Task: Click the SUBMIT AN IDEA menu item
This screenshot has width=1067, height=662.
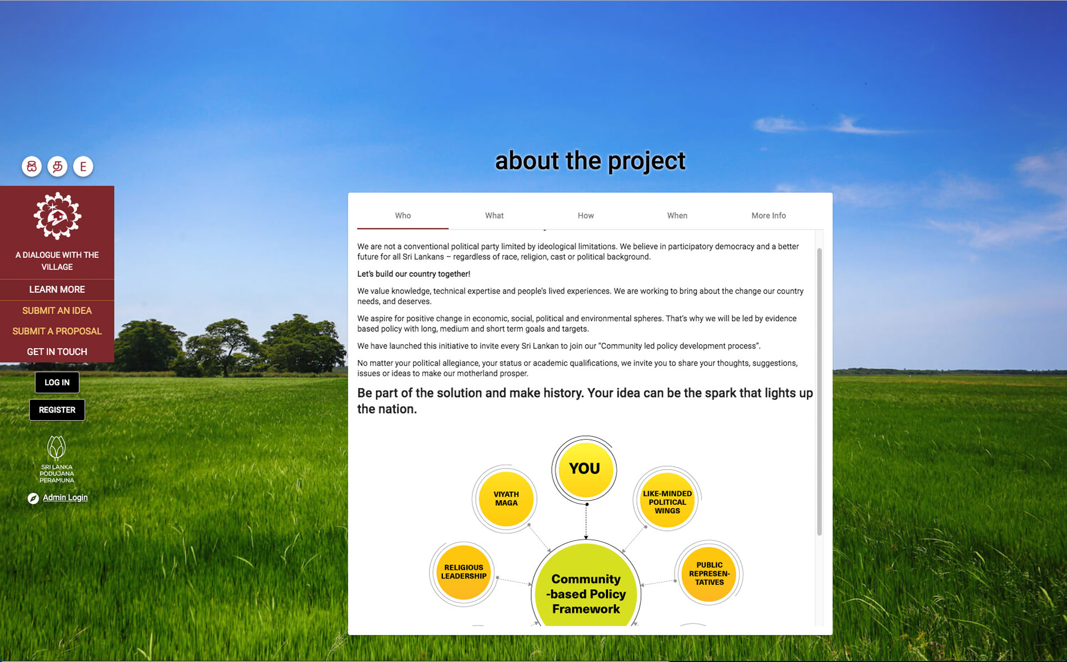Action: pos(57,310)
